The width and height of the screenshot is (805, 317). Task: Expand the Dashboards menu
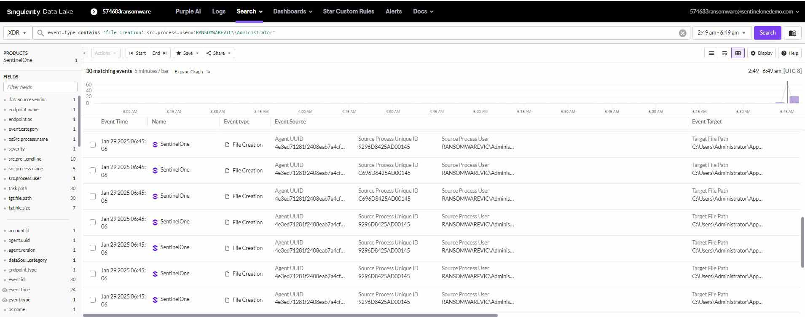point(292,11)
